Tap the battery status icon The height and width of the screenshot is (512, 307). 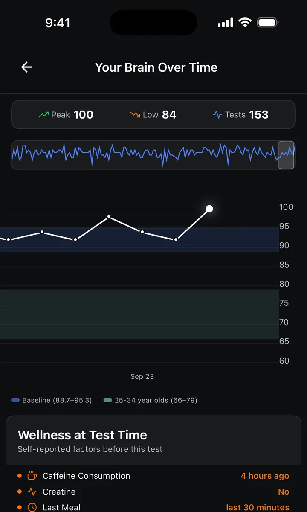(x=268, y=23)
